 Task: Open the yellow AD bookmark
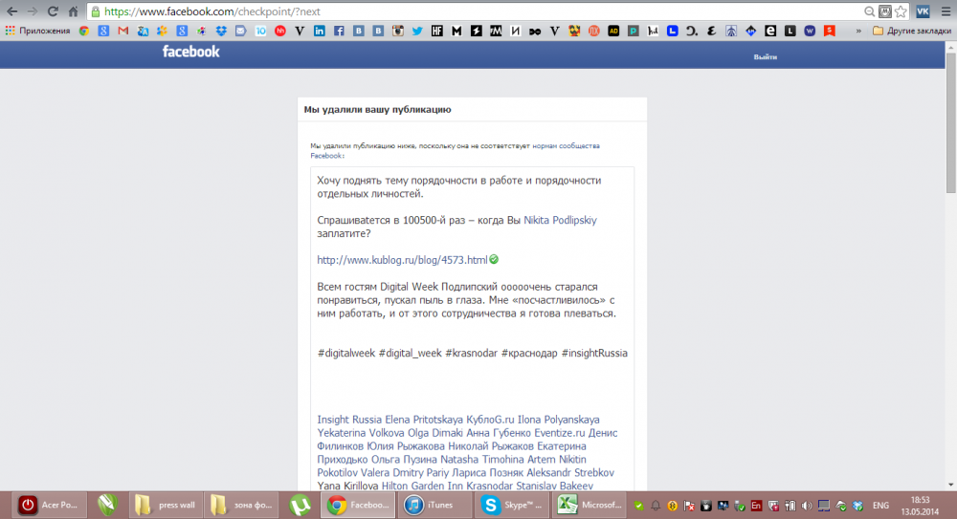[x=613, y=31]
